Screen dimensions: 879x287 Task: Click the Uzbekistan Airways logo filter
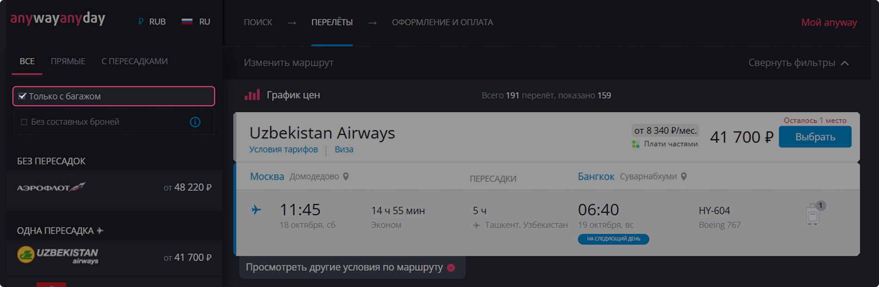58,255
